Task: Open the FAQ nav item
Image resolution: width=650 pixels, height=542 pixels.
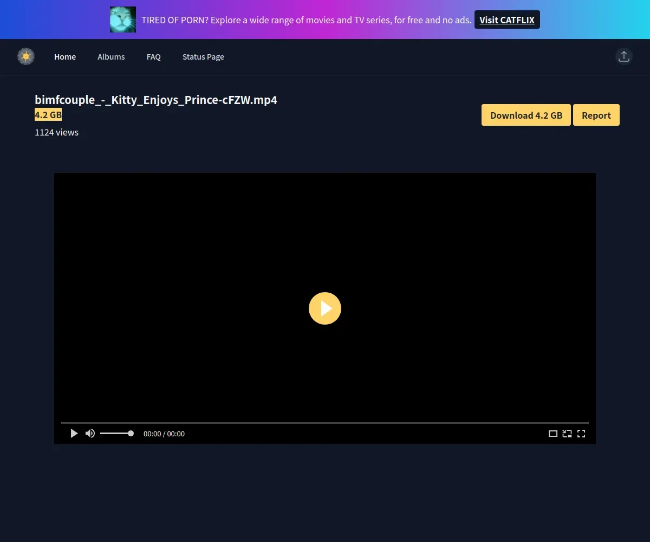Action: coord(154,57)
